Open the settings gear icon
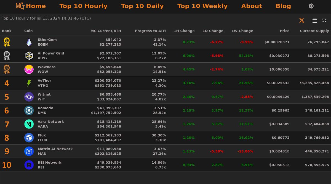The image size is (331, 184). pyautogui.click(x=311, y=6)
